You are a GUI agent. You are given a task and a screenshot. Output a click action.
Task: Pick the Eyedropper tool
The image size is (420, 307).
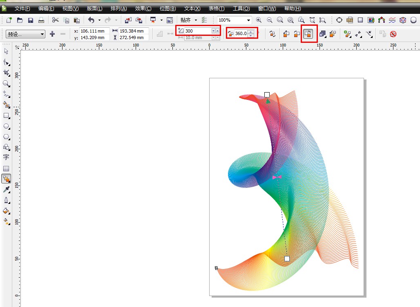tap(6, 190)
